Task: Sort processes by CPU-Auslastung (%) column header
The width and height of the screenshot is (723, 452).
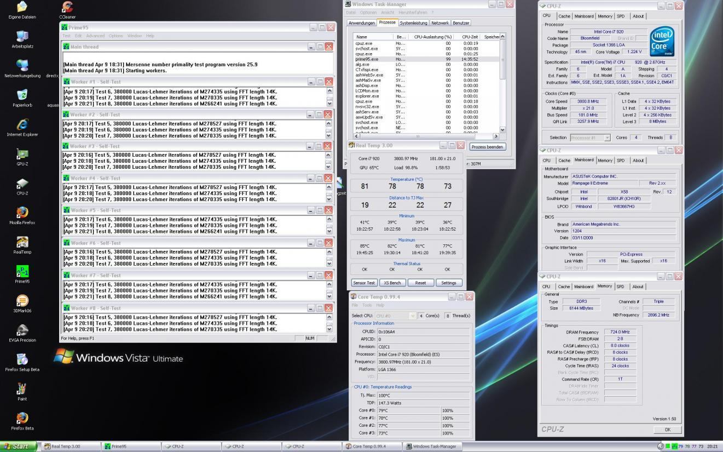Action: click(x=433, y=37)
